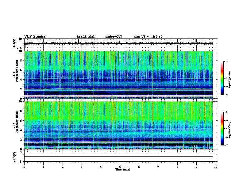243x187 pixels.
Task: Click the "VLF Spectra" title text
Action: (35, 37)
